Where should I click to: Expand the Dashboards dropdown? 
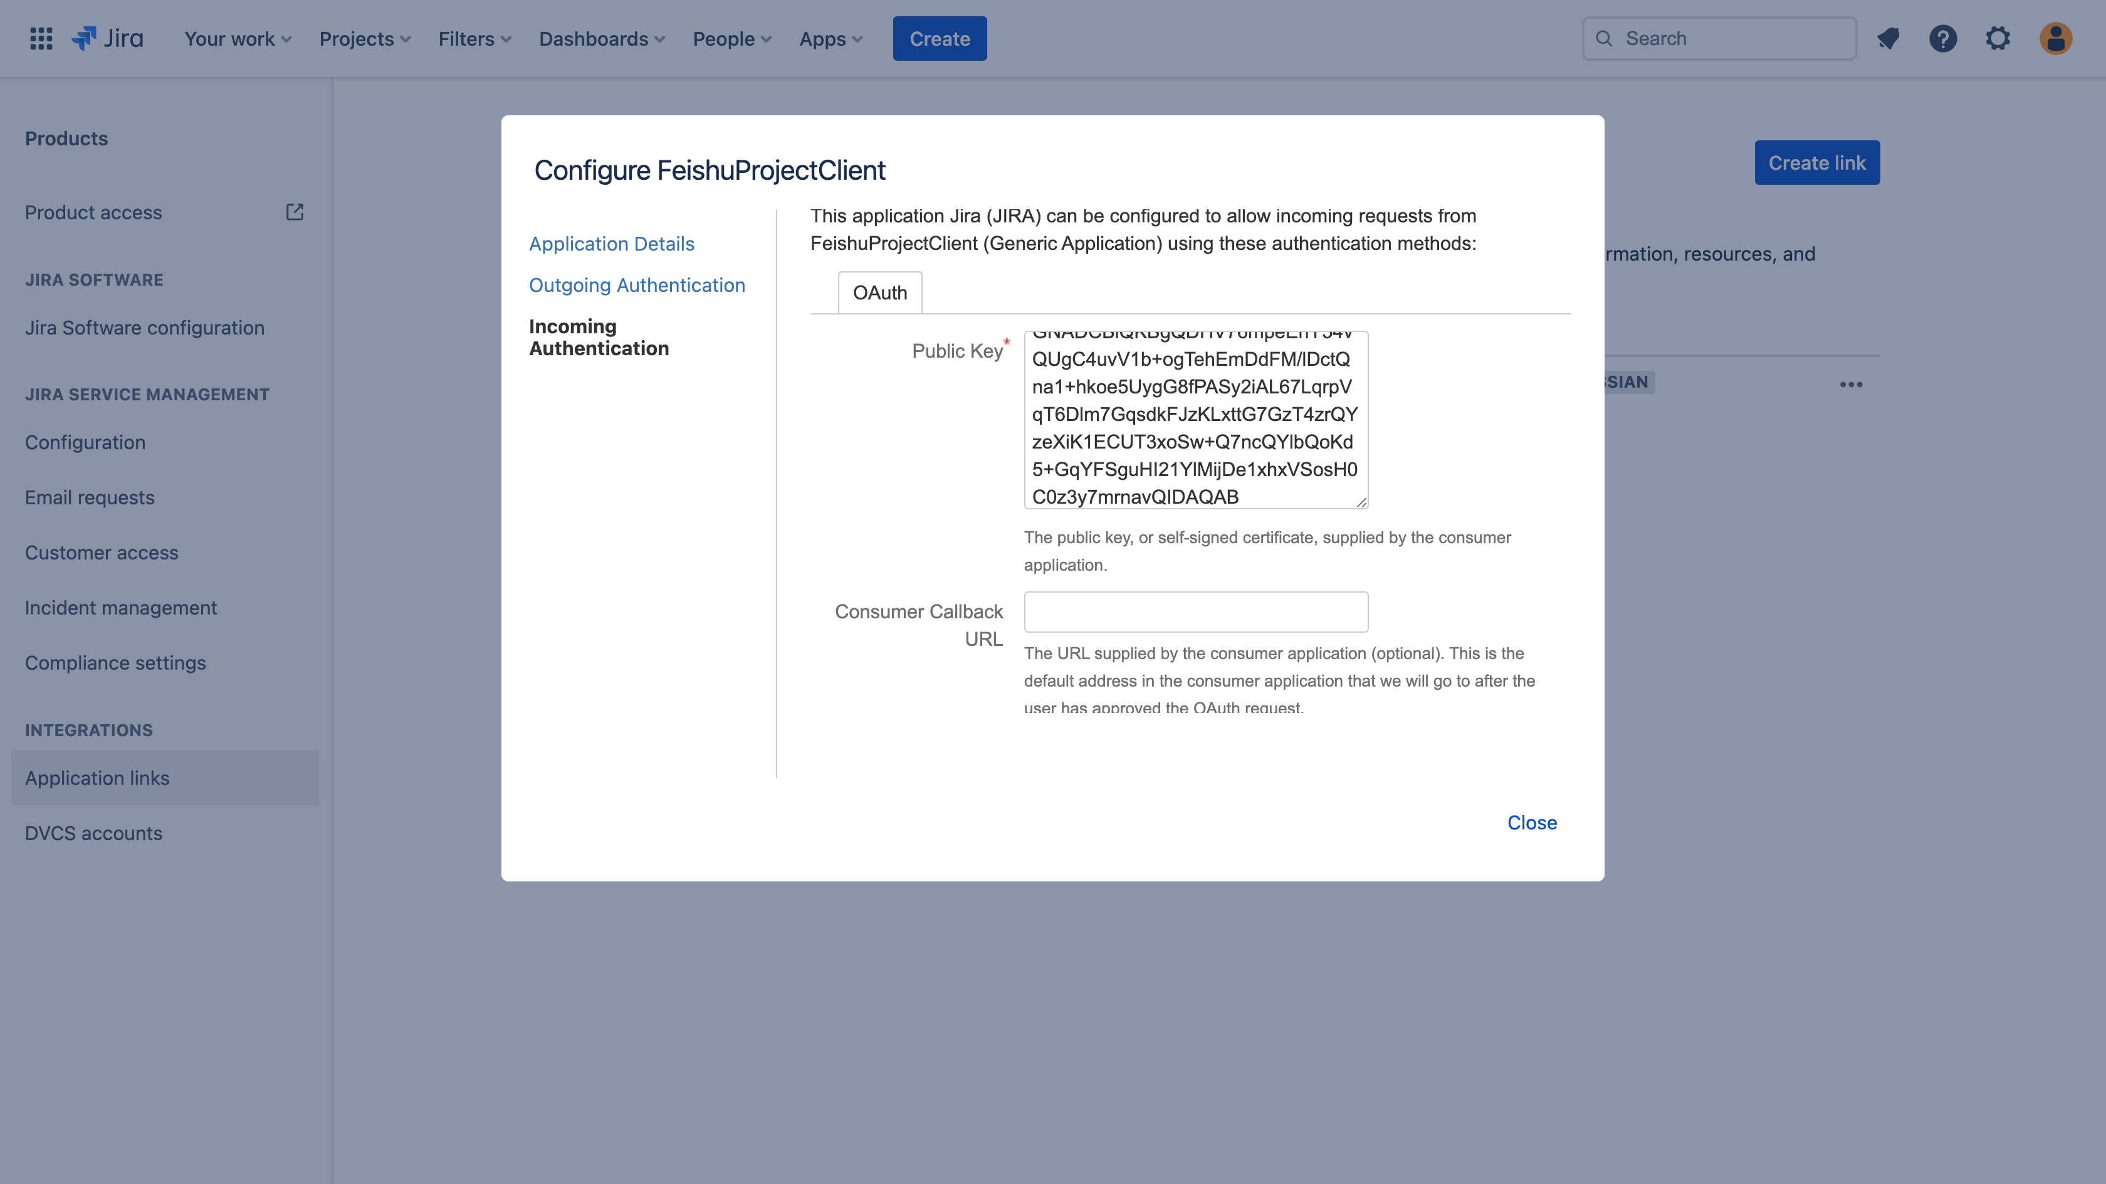tap(602, 38)
